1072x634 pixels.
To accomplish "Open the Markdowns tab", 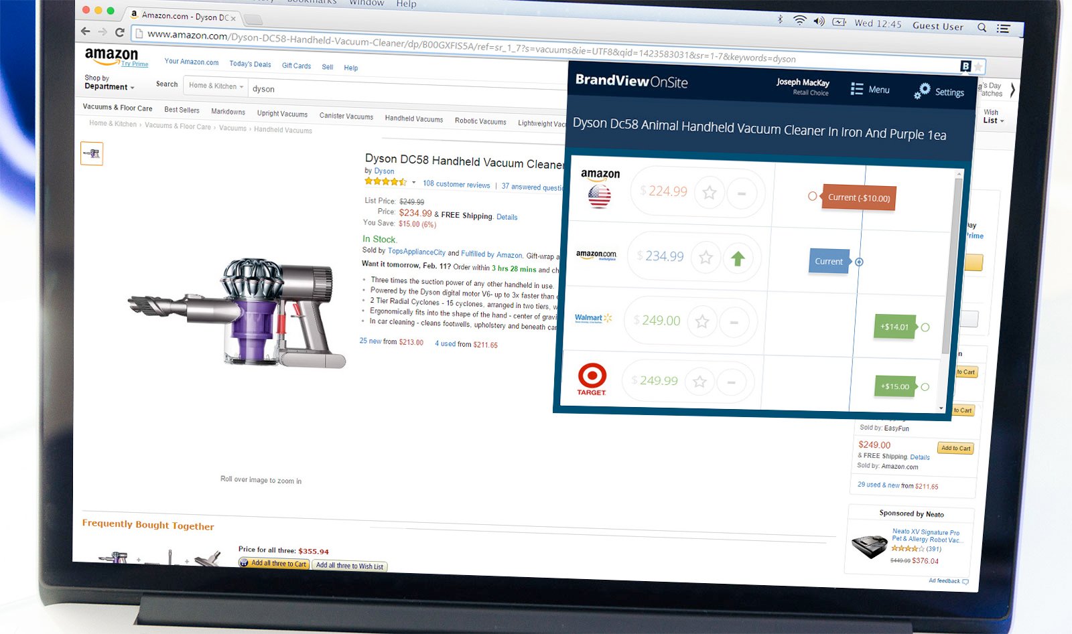I will tap(228, 112).
